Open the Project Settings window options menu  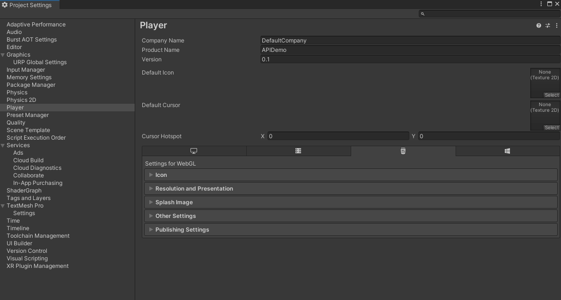coord(541,4)
